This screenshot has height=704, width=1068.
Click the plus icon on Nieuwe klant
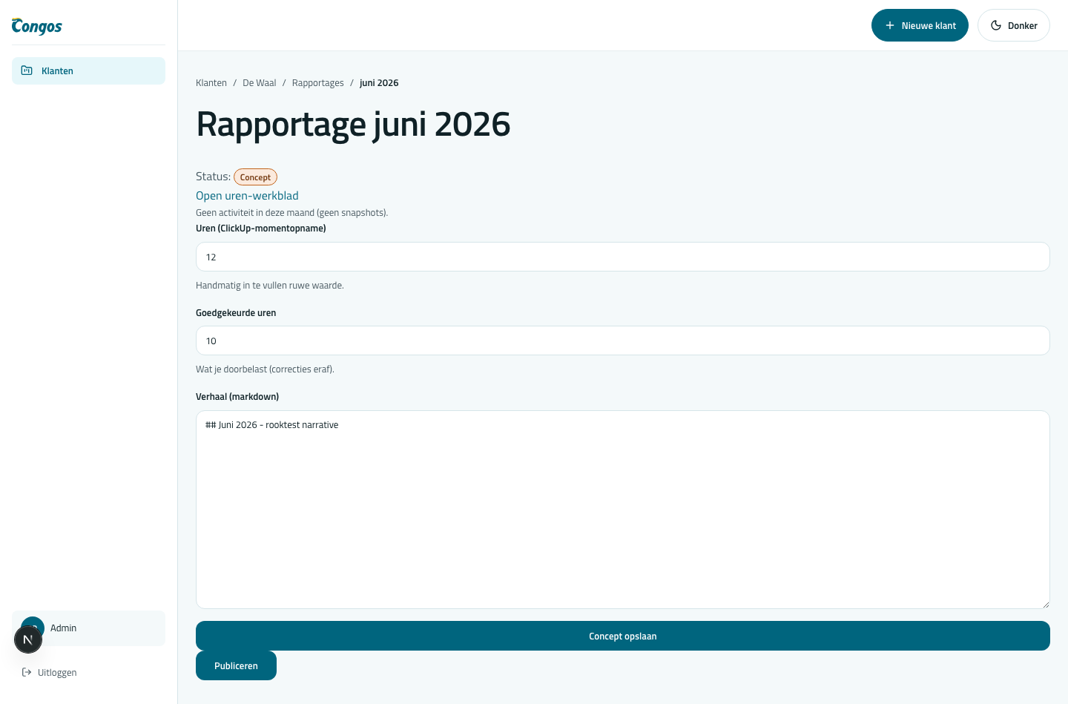coord(890,25)
